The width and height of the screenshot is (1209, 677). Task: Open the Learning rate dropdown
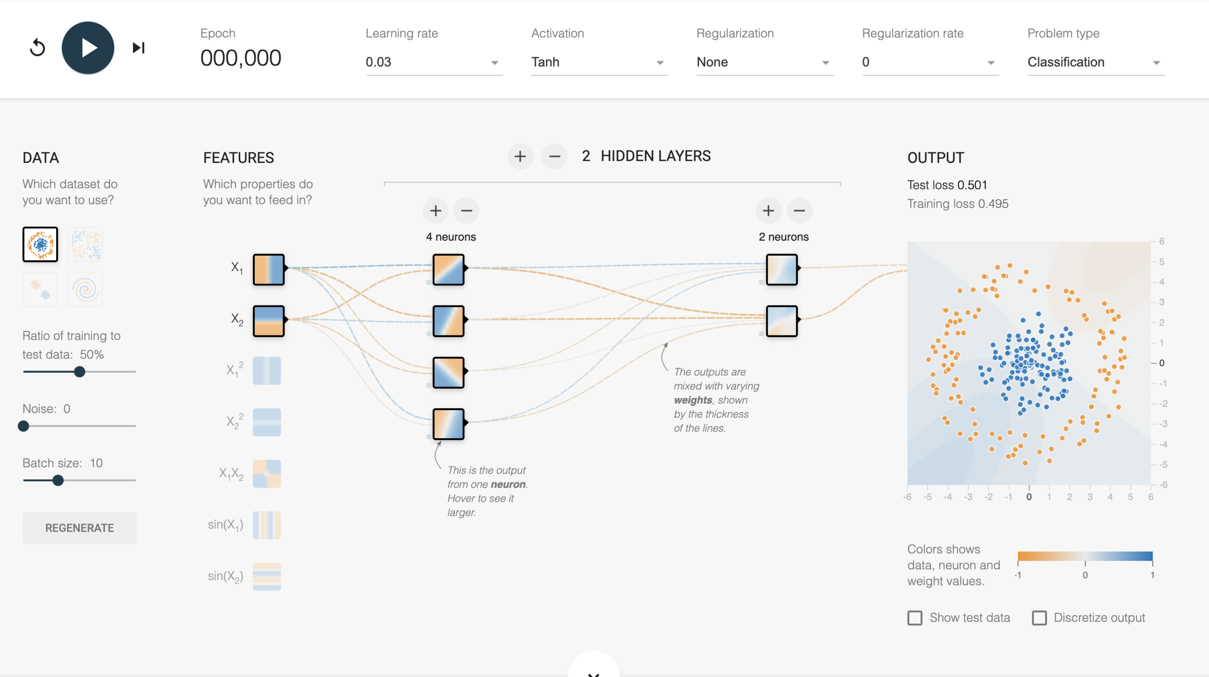pyautogui.click(x=433, y=62)
